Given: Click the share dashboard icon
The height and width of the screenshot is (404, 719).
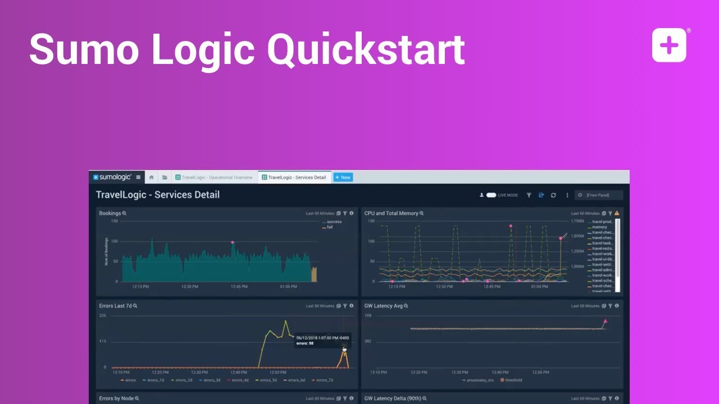Looking at the screenshot, I should point(541,195).
